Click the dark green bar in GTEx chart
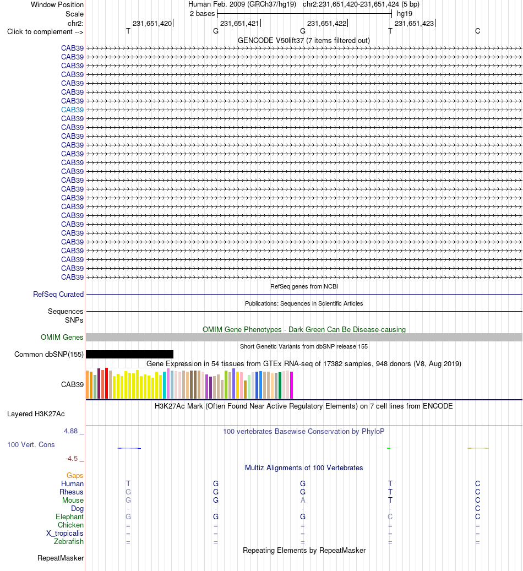The height and width of the screenshot is (571, 523). (x=280, y=385)
